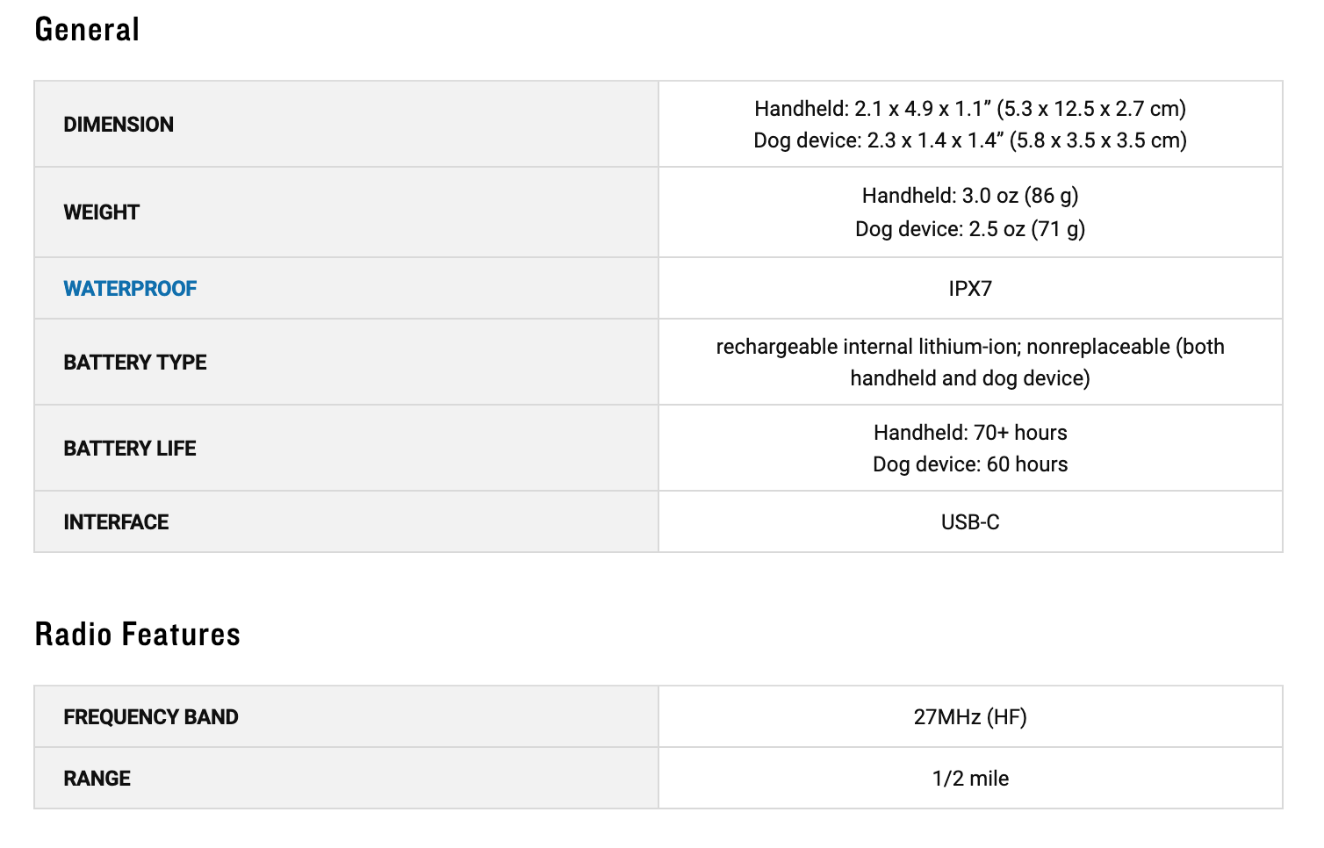Click the Dog device dimensions text line
Image resolution: width=1324 pixels, height=848 pixels.
[x=969, y=140]
